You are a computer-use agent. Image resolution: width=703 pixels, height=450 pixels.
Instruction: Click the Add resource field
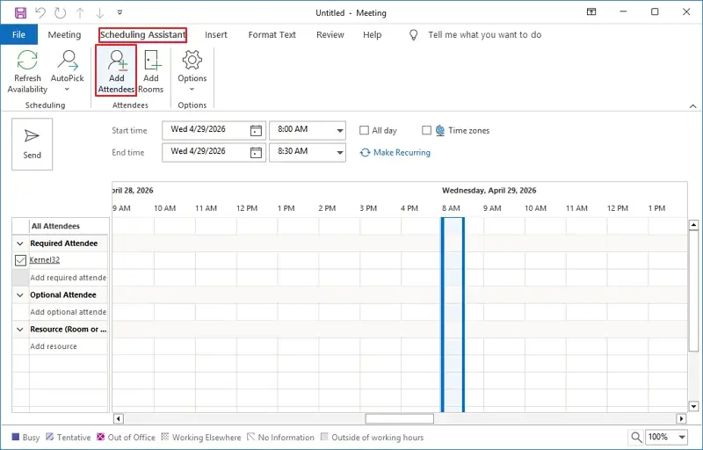(69, 346)
